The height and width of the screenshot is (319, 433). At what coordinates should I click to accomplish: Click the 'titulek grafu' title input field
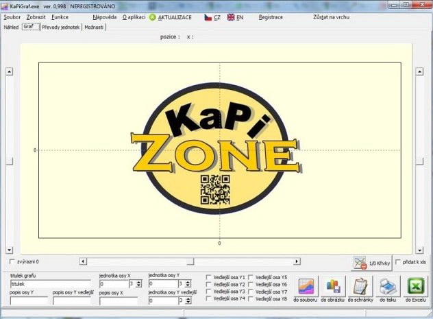coord(50,284)
